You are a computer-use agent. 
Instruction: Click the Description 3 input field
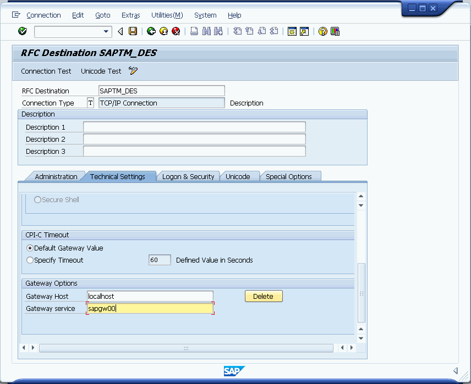194,151
